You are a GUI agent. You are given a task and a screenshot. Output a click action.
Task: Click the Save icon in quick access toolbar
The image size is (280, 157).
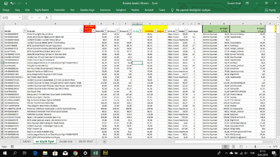[x=6, y=3]
